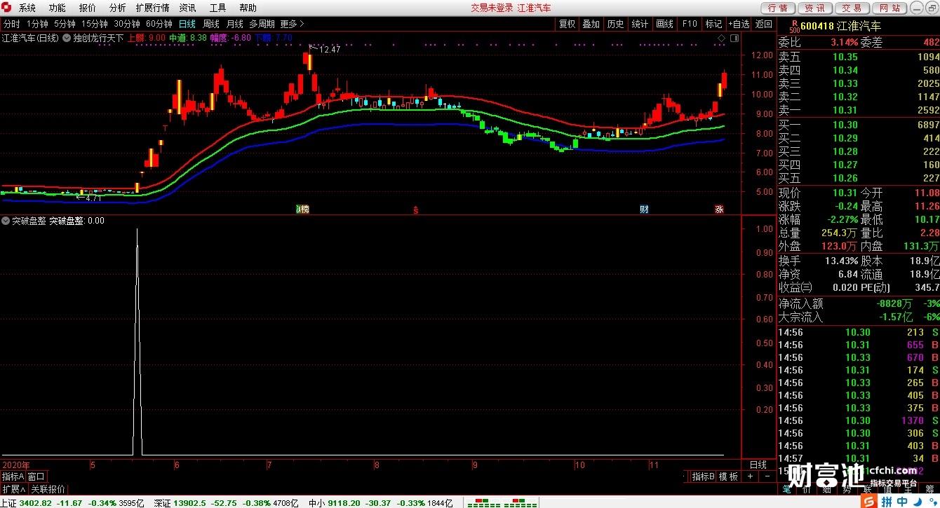Click the 日线 label at bottom of axis

click(x=758, y=465)
